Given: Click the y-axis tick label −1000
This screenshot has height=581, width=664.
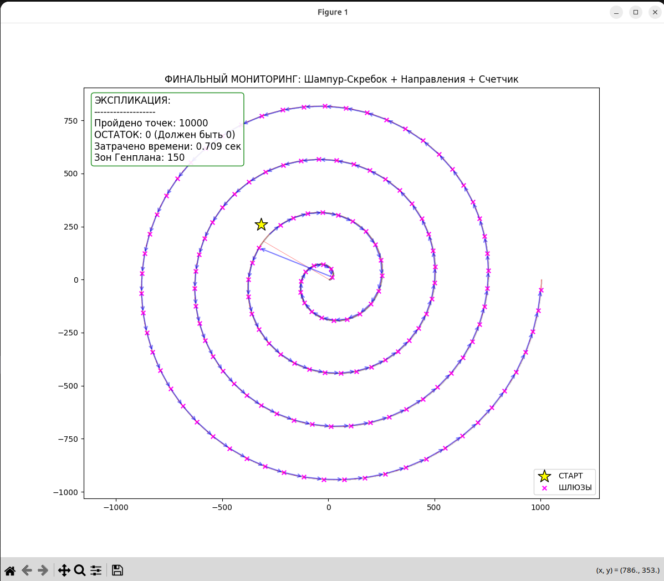Looking at the screenshot, I should coord(65,492).
